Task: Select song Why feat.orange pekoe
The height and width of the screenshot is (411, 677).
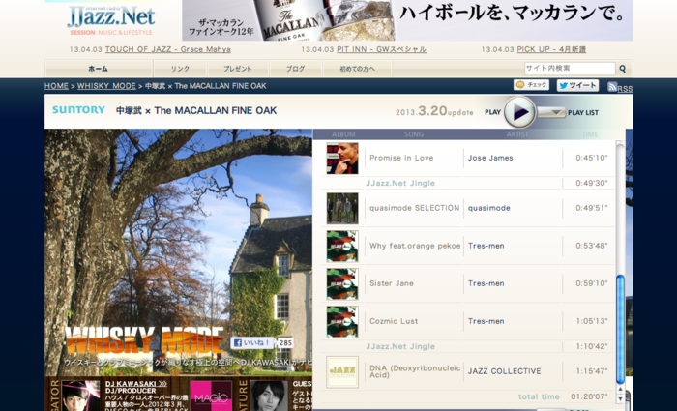Action: 415,246
